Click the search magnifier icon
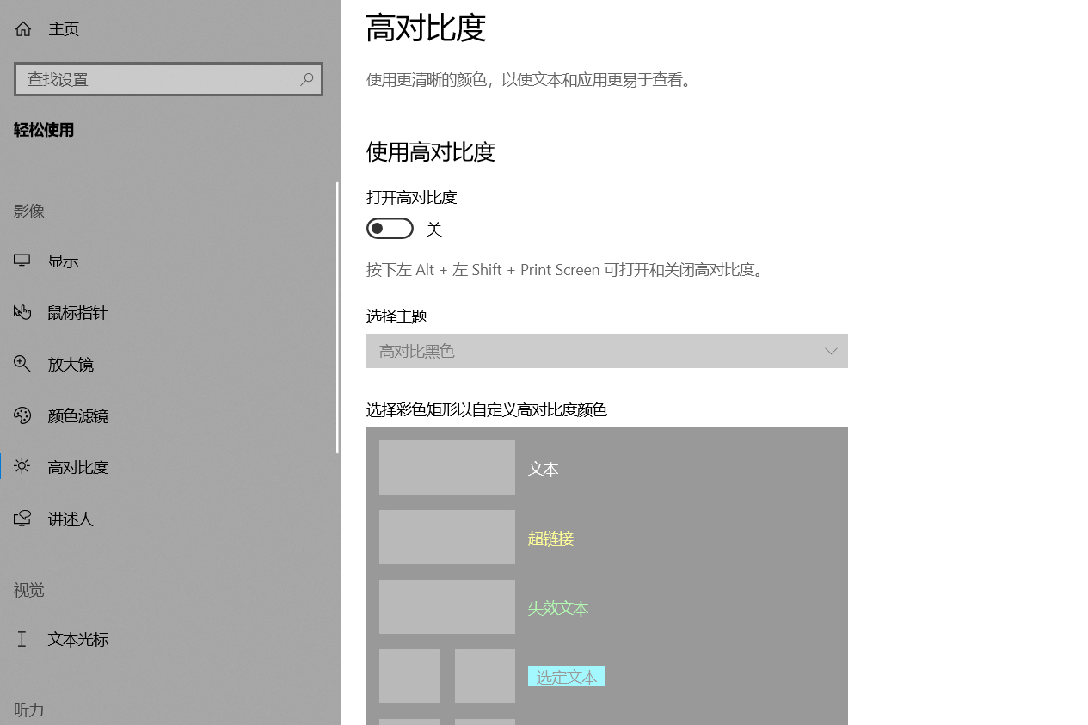Image resolution: width=1088 pixels, height=725 pixels. point(307,79)
